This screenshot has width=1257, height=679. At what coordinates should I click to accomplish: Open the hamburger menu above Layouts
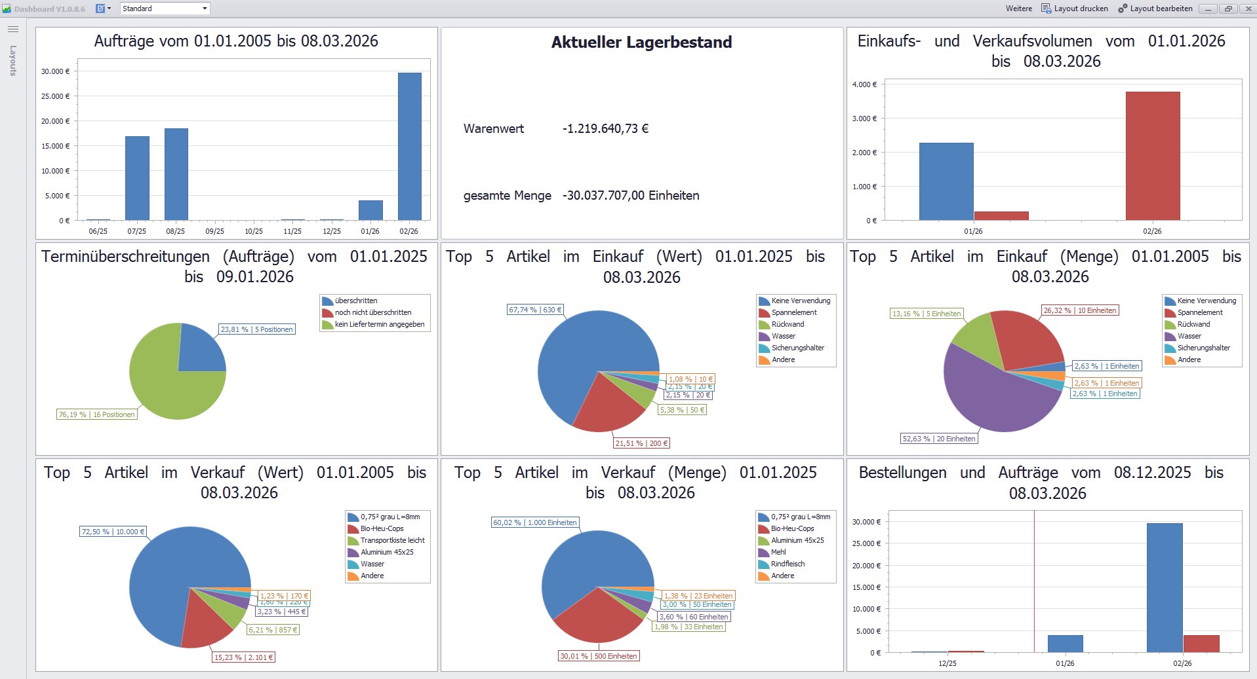[13, 29]
